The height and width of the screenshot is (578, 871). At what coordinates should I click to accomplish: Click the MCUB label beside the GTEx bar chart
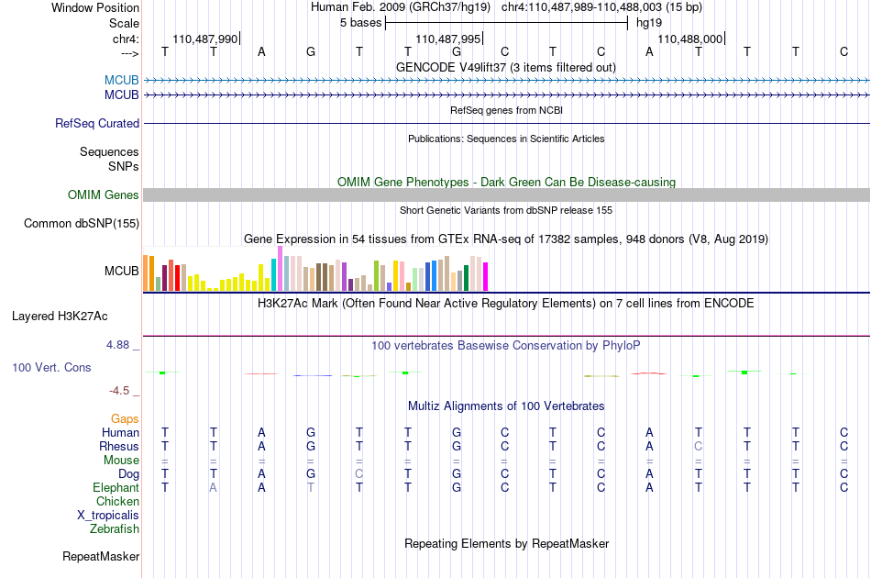[x=122, y=272]
